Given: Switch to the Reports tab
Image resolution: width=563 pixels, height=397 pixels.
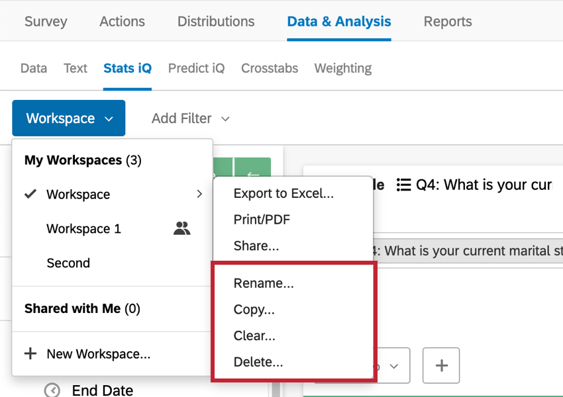Looking at the screenshot, I should (x=447, y=21).
